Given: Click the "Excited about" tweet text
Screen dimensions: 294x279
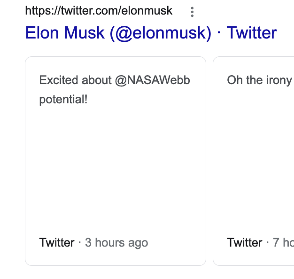Looking at the screenshot, I should (75, 80).
